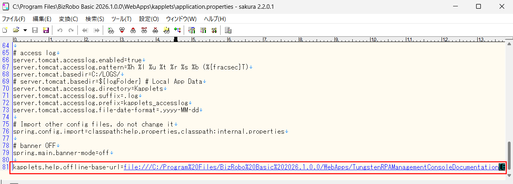The height and width of the screenshot is (184, 513).
Task: Click line number 76 in the gutter
Action: [6, 131]
